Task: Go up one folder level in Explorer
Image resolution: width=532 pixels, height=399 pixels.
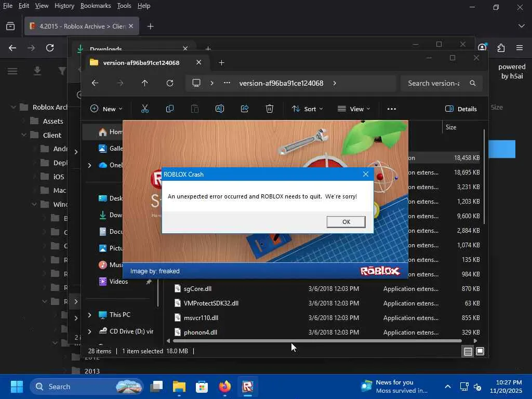Action: [145, 83]
